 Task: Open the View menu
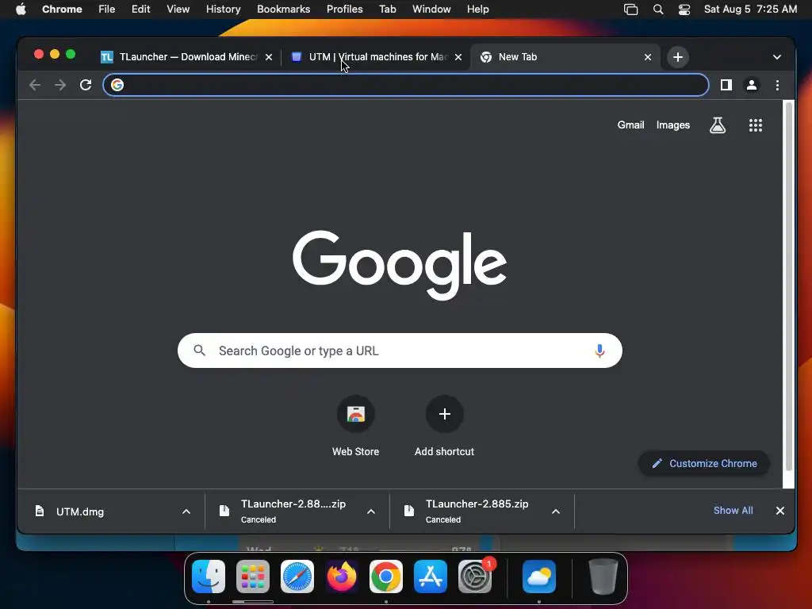point(178,10)
